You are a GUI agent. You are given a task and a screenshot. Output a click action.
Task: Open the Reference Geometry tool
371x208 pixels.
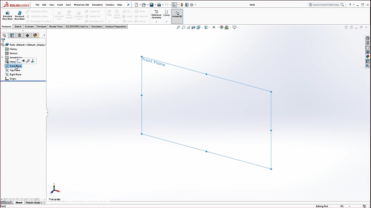coord(156,15)
